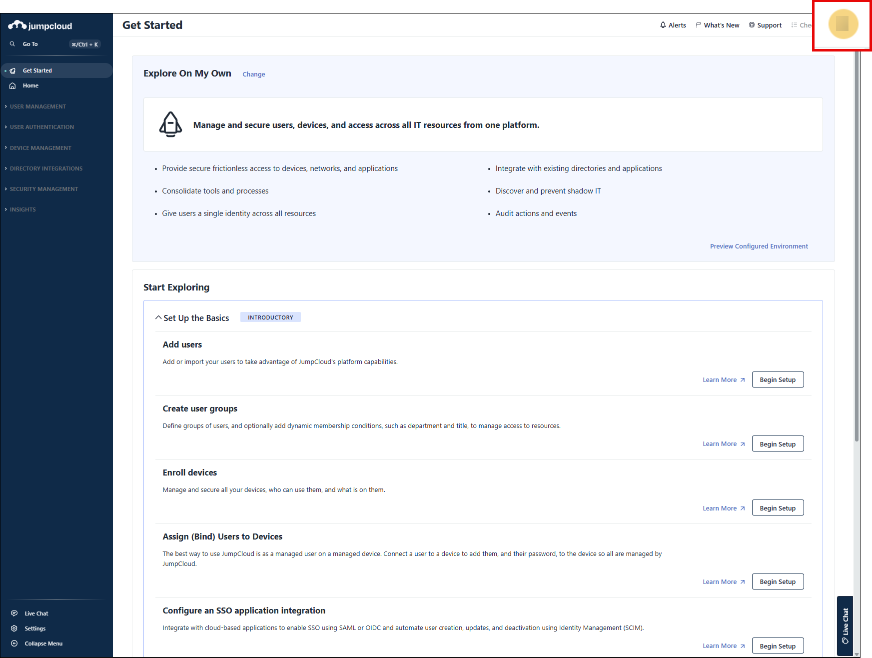This screenshot has width=872, height=658.
Task: Open Live Chat in left sidebar
Action: pos(36,613)
